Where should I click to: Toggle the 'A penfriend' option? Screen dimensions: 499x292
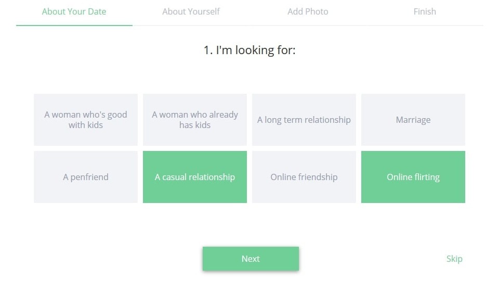click(x=86, y=177)
